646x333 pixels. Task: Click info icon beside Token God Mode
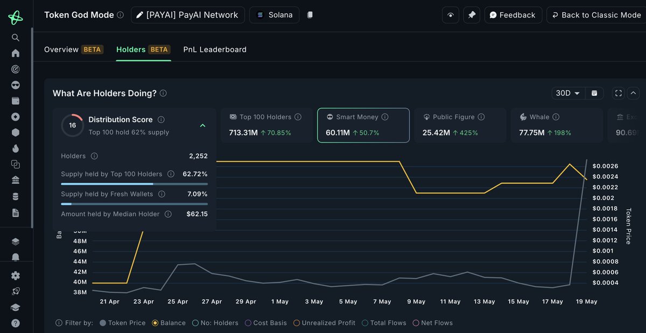click(x=121, y=15)
